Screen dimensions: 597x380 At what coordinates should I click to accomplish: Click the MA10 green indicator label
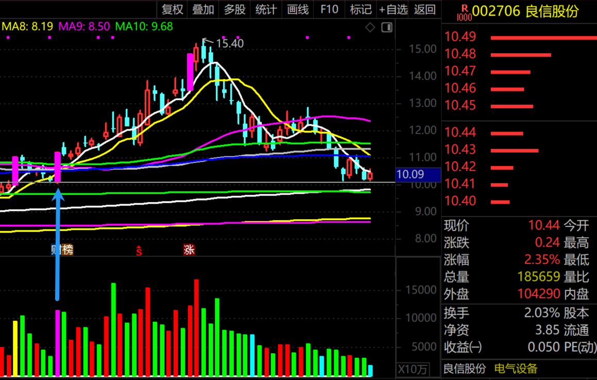click(x=144, y=26)
